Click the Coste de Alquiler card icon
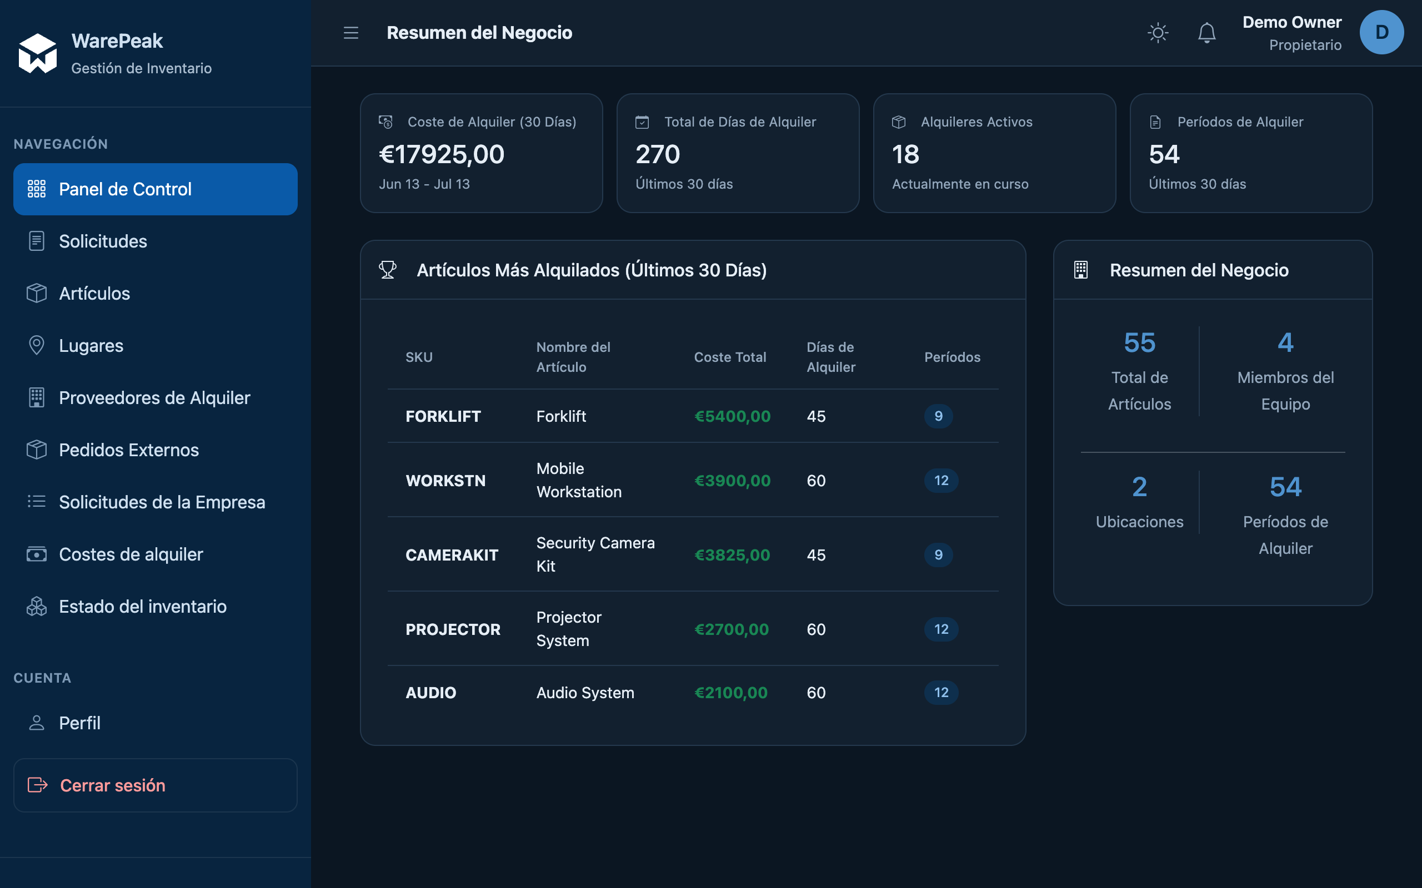The height and width of the screenshot is (888, 1422). click(x=385, y=122)
